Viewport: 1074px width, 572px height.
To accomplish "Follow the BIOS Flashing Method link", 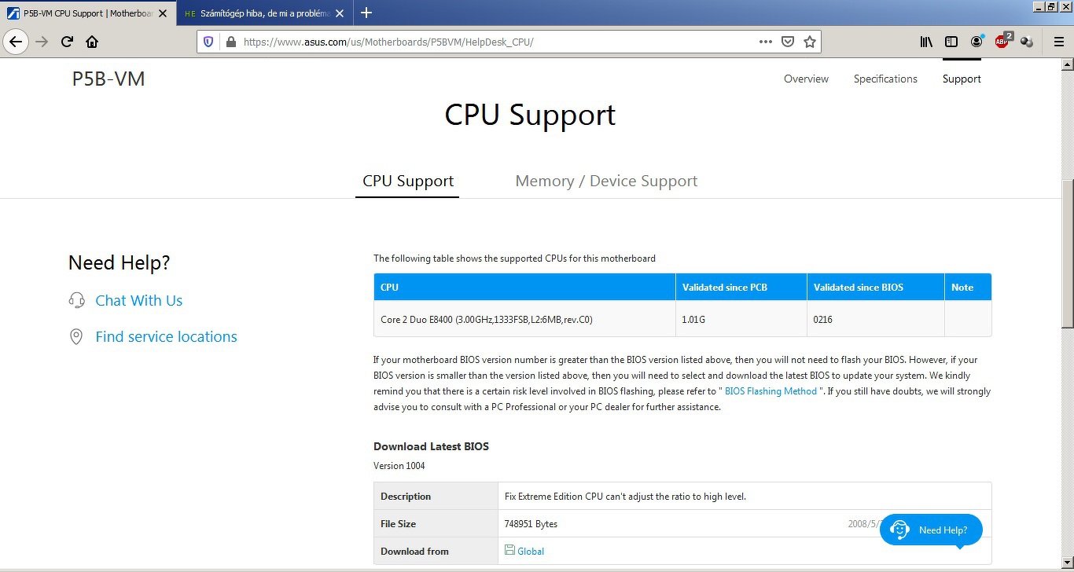I will pos(771,391).
